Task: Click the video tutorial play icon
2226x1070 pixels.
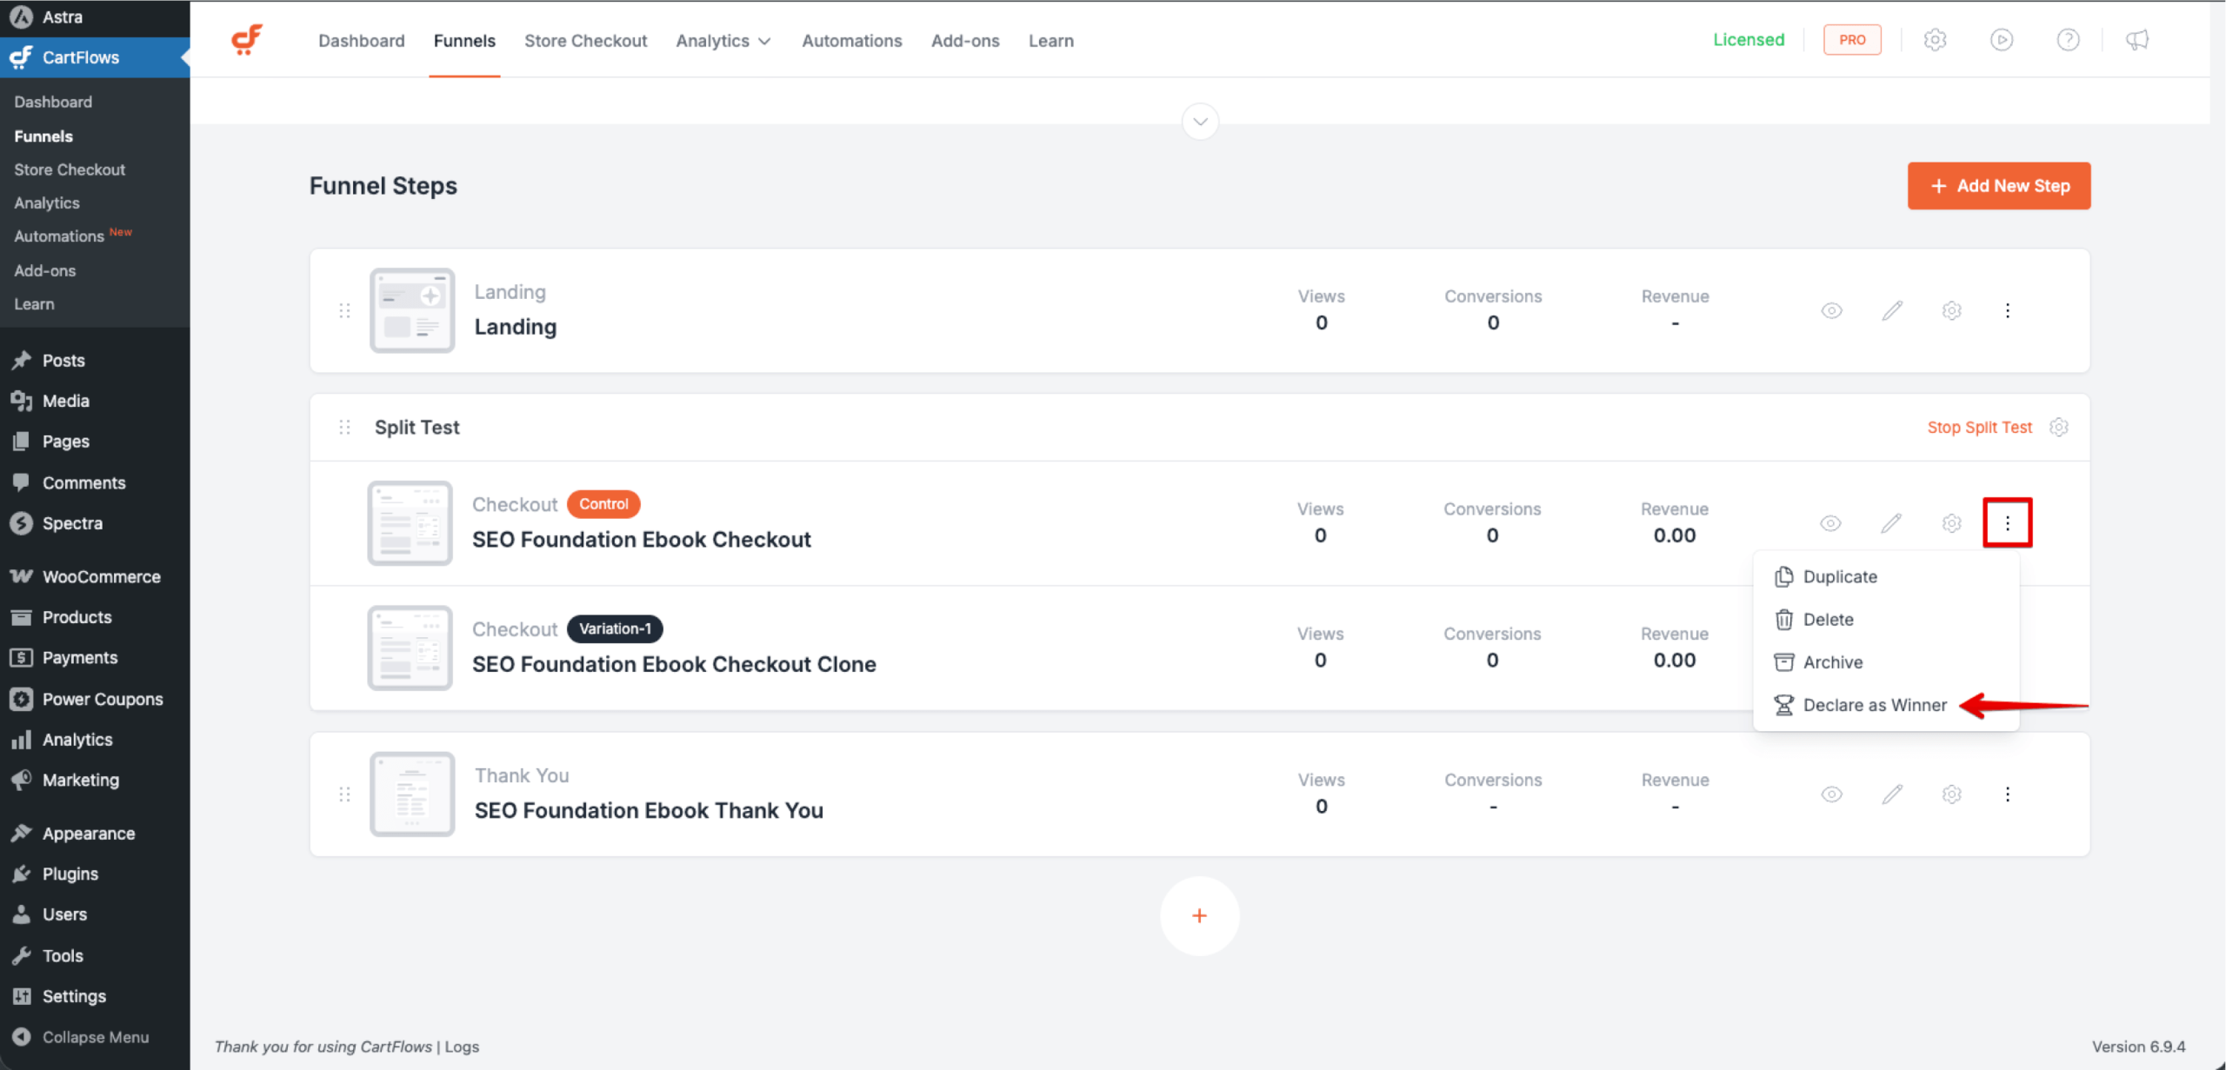Action: pos(2002,40)
